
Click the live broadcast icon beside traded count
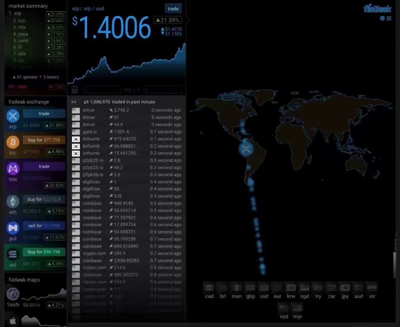click(74, 102)
